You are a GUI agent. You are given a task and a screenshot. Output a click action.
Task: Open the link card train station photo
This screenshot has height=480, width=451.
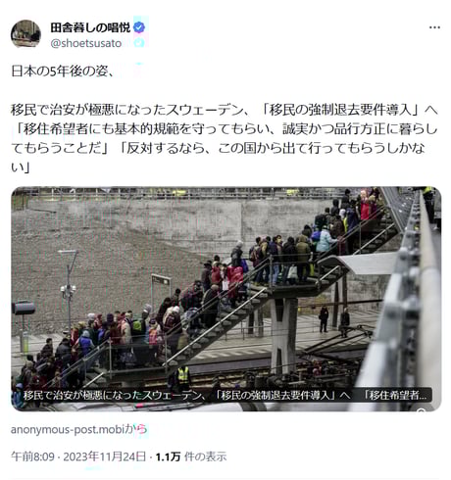pos(226,299)
